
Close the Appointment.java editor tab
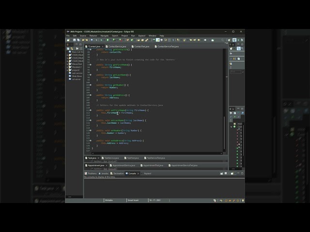pyautogui.click(x=107, y=165)
